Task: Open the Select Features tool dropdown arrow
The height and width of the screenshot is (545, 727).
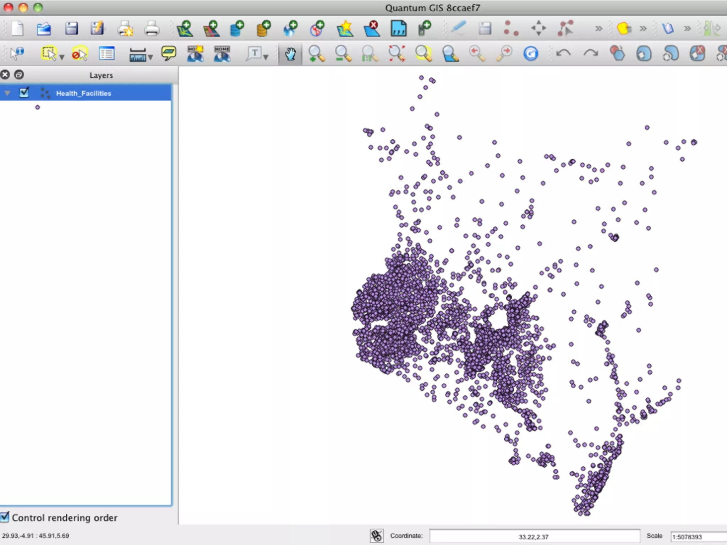Action: point(62,57)
